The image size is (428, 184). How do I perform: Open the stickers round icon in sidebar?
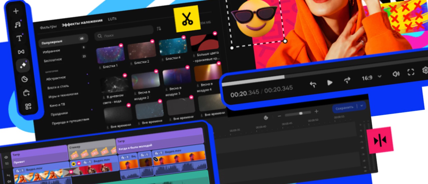pyautogui.click(x=24, y=79)
